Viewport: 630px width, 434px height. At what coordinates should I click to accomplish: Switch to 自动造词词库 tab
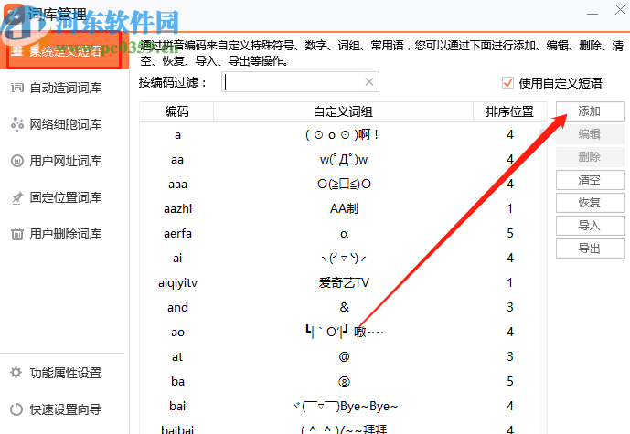(64, 88)
